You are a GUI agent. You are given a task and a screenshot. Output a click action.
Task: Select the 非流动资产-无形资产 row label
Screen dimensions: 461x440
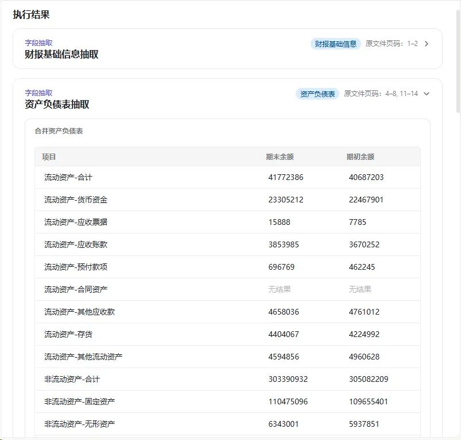(x=80, y=424)
